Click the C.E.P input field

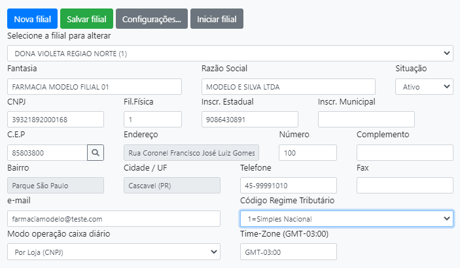(47, 152)
